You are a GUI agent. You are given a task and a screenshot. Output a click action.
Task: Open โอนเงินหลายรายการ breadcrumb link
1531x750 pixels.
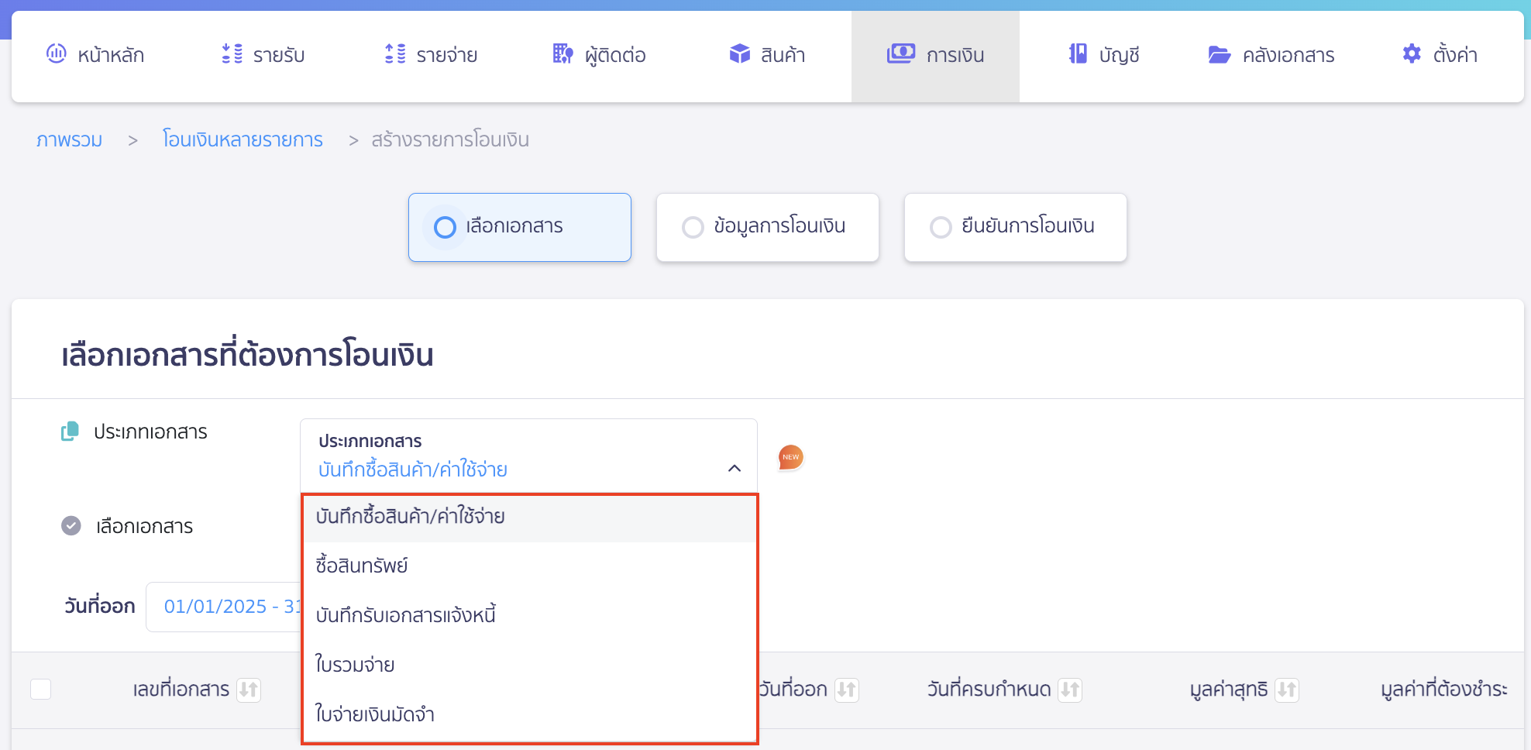click(243, 139)
